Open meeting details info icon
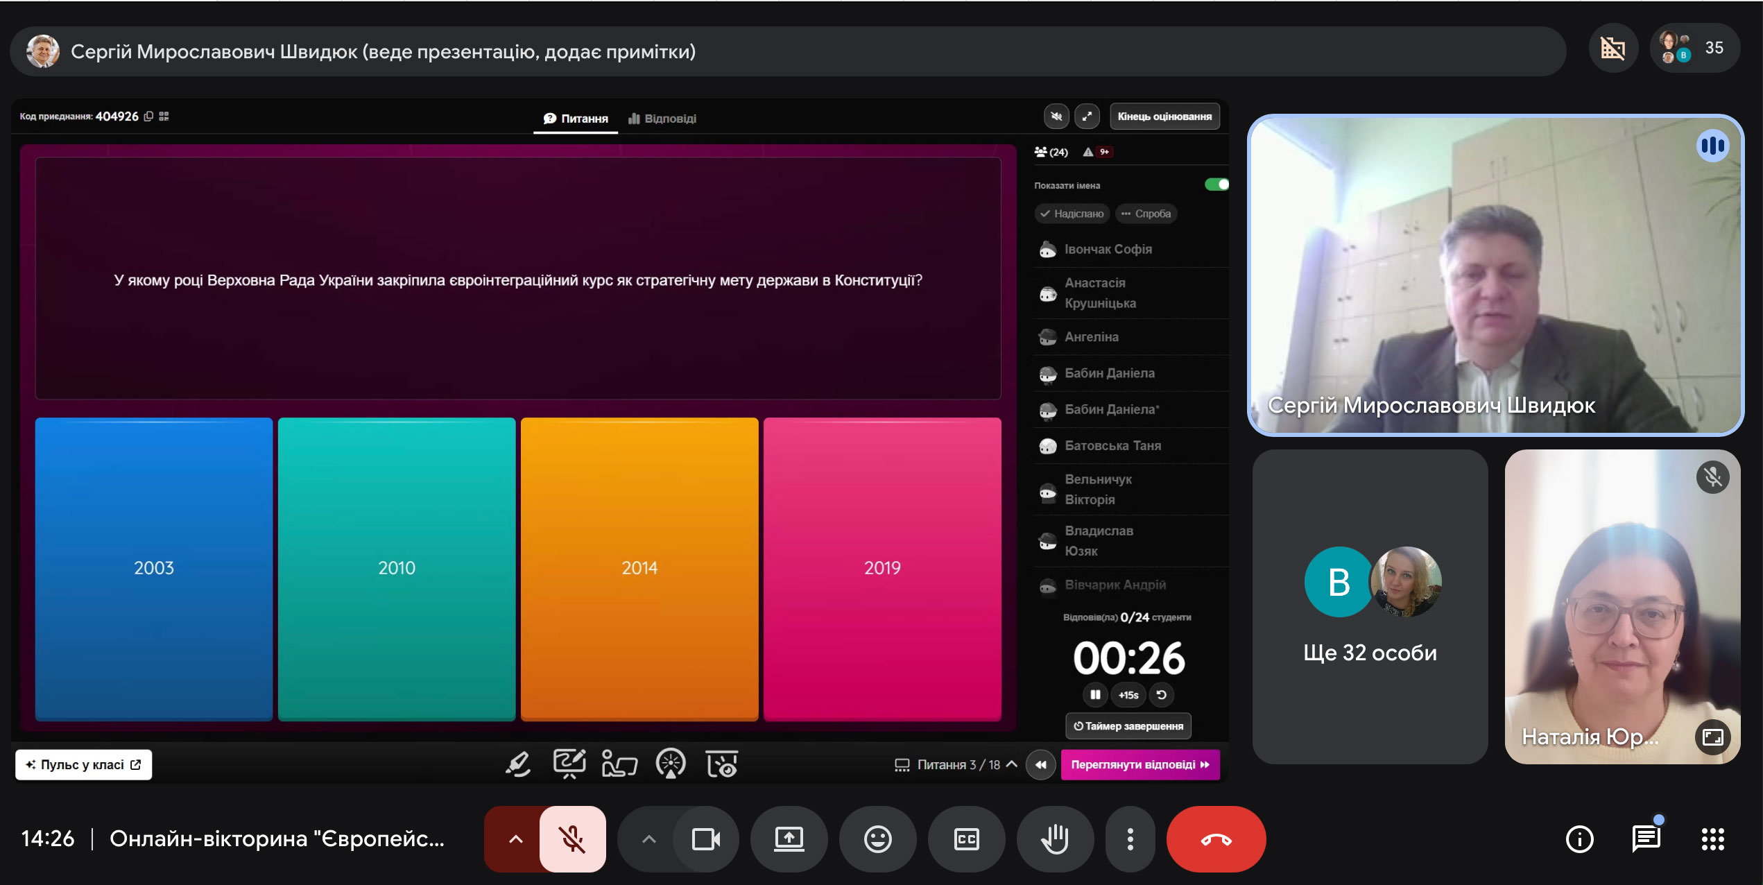 coord(1579,839)
